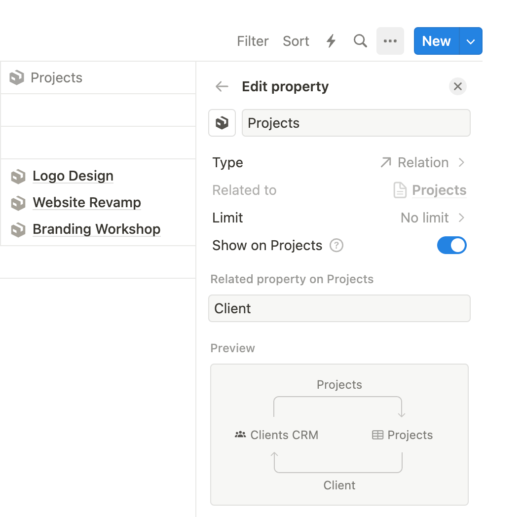Click the lightning bolt automations icon

(x=331, y=41)
